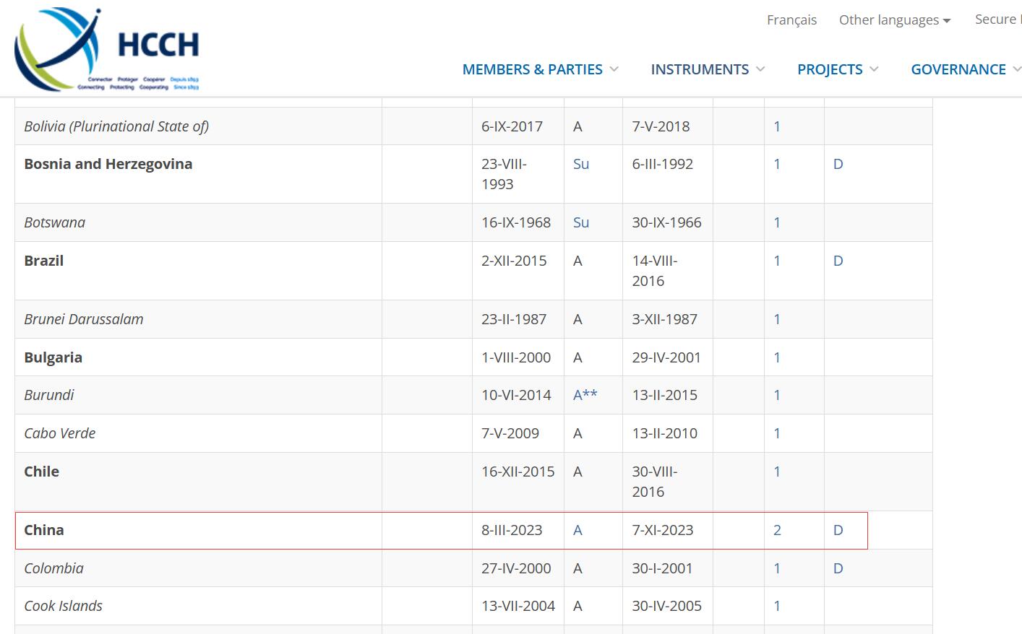Open the authorities link 1 for Chile

[x=777, y=472]
